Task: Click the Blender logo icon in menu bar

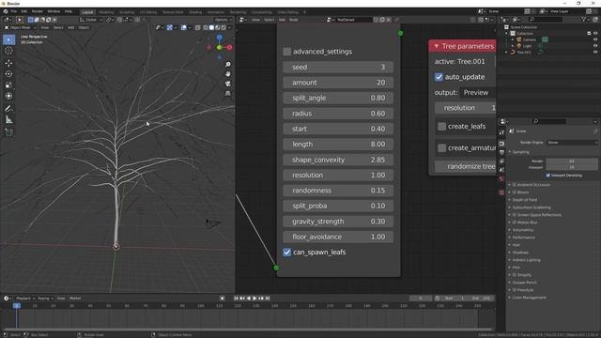Action: point(6,11)
